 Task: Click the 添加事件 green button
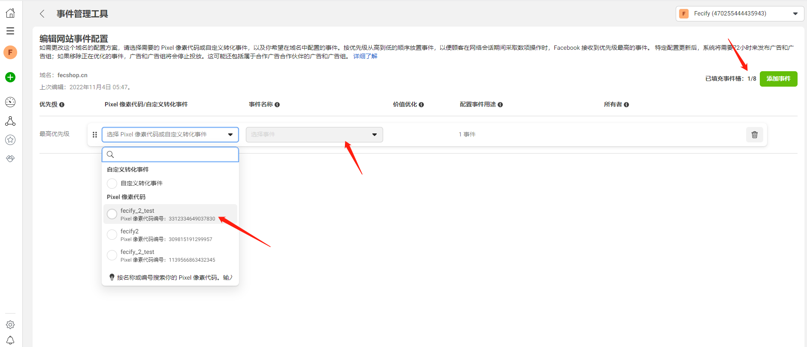[778, 79]
